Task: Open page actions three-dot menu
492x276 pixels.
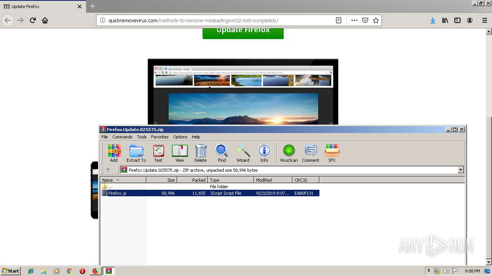Action: click(354, 20)
